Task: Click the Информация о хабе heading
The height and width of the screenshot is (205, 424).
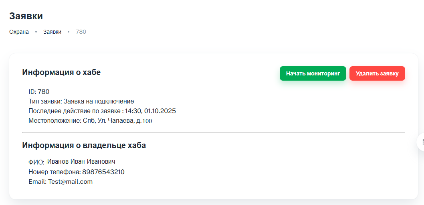Action: tap(61, 73)
